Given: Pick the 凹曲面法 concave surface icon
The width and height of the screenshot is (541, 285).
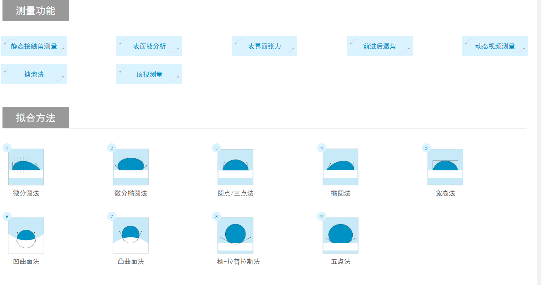Looking at the screenshot, I should click(26, 235).
